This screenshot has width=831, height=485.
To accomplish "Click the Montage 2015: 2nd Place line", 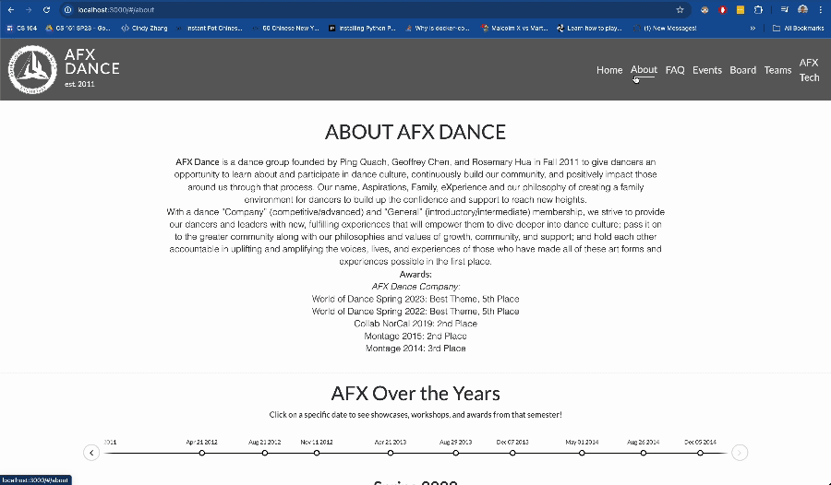I will click(415, 337).
